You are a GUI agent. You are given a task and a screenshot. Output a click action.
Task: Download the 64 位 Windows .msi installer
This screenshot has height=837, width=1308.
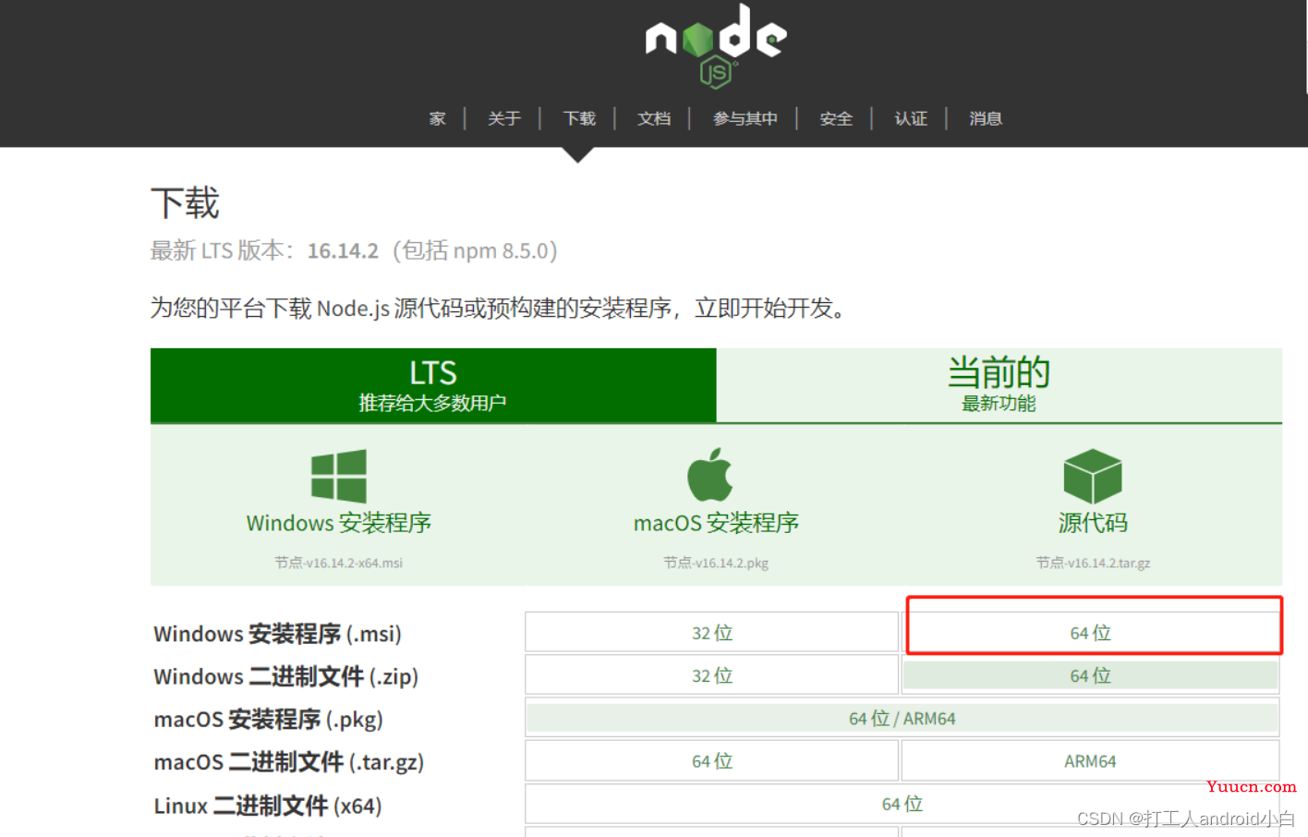tap(1091, 633)
